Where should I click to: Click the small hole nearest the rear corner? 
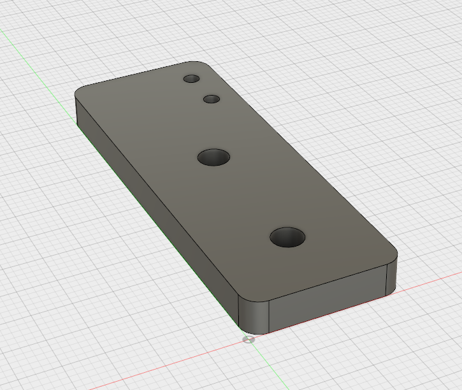pos(191,78)
